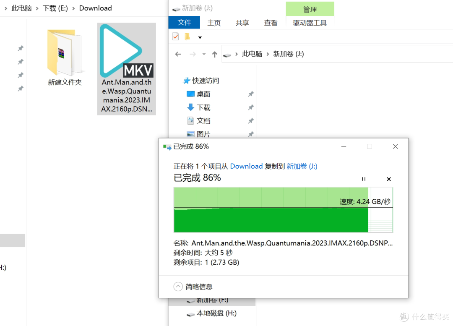The height and width of the screenshot is (326, 453).
Task: Click 下载 (E:) in left window breadcrumb
Action: coord(55,8)
